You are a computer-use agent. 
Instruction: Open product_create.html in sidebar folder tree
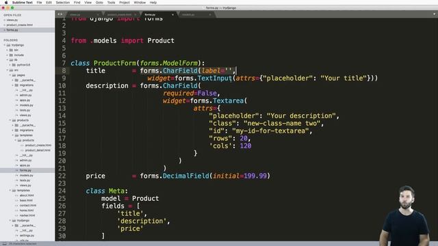click(x=38, y=146)
